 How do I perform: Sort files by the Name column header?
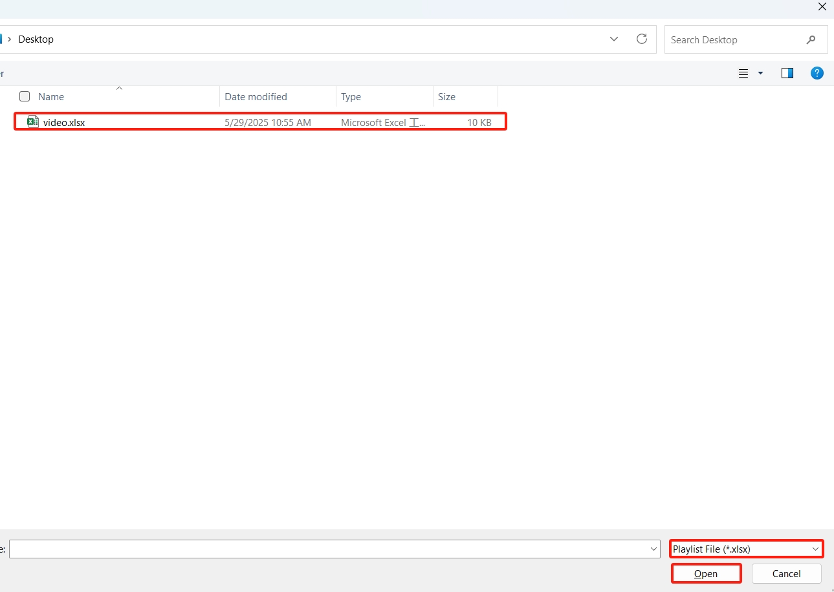(51, 97)
